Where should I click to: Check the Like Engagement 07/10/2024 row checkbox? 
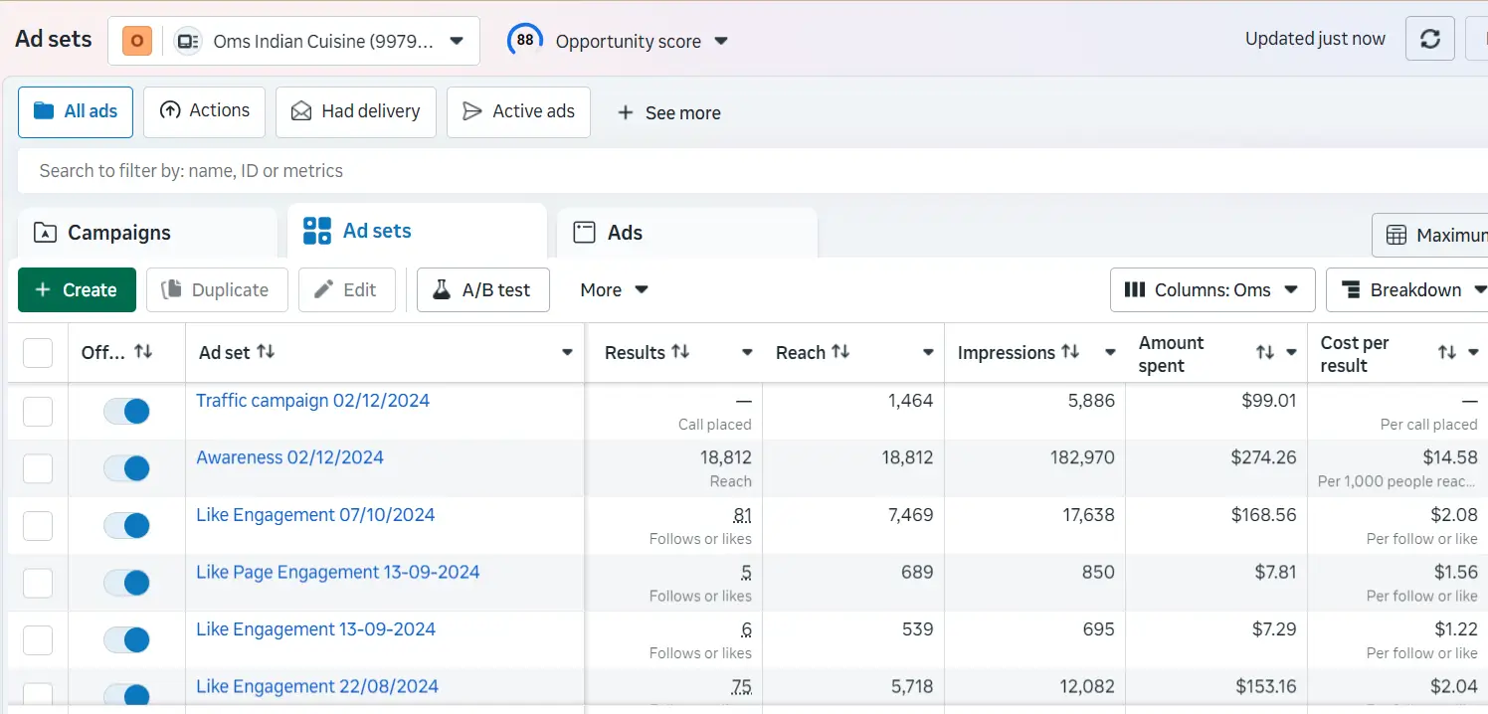pos(37,525)
